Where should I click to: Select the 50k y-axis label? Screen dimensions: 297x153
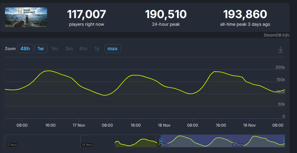coord(281,104)
